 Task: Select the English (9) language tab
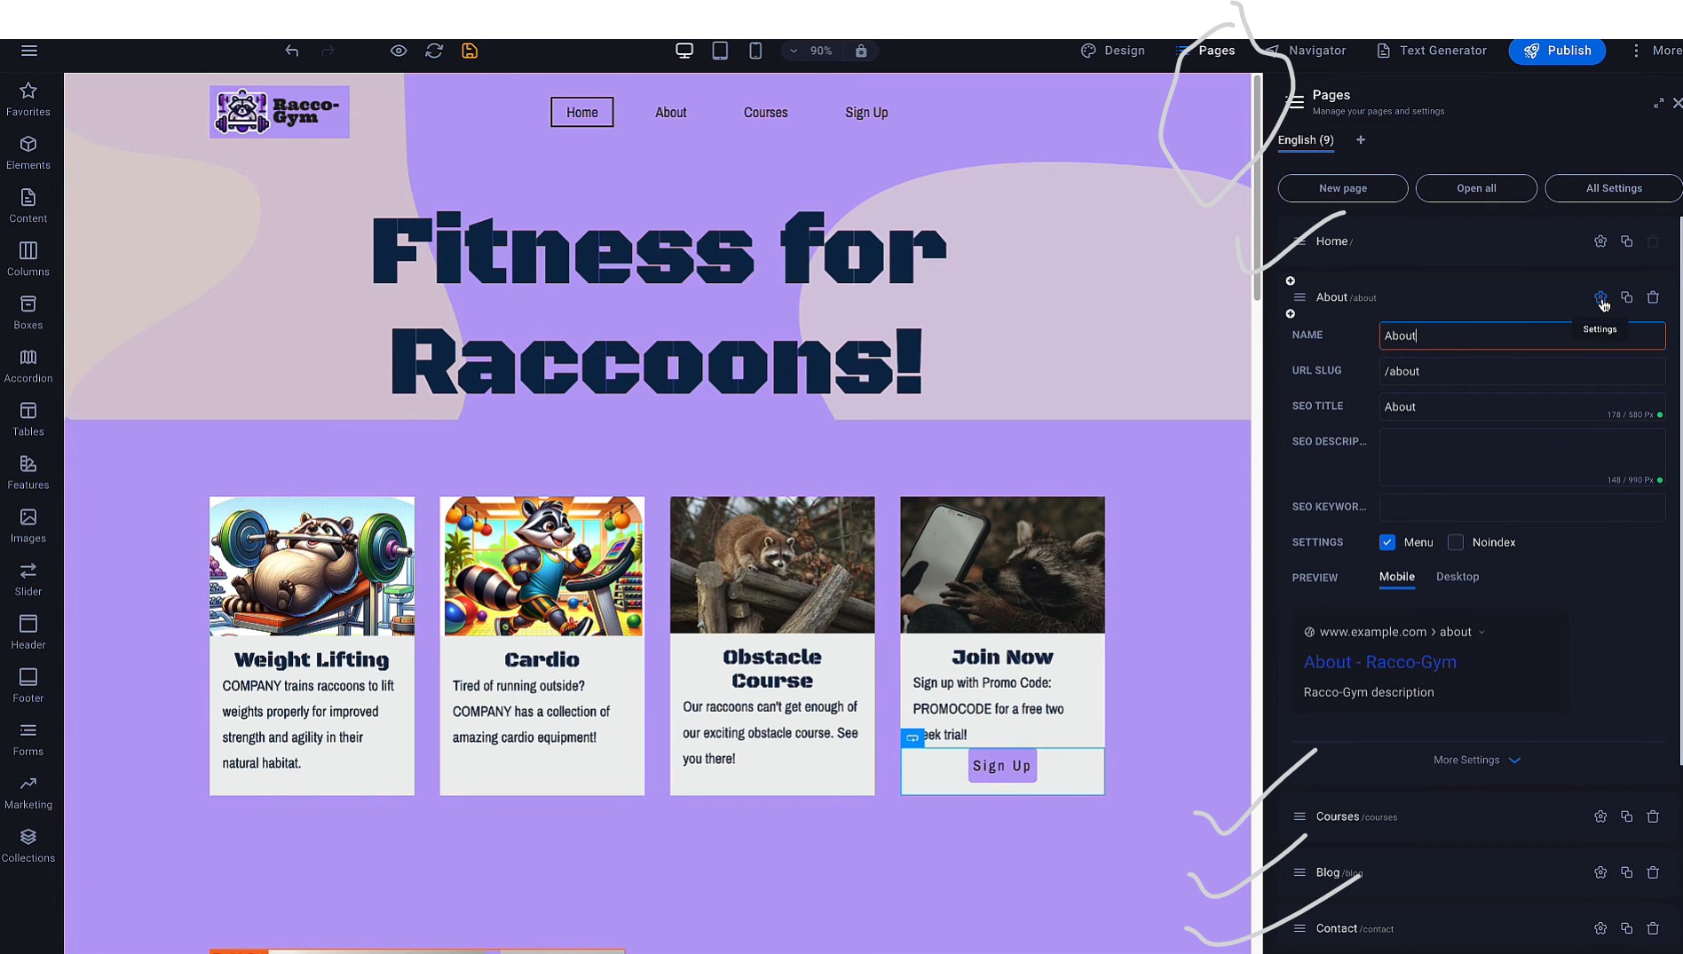point(1306,140)
